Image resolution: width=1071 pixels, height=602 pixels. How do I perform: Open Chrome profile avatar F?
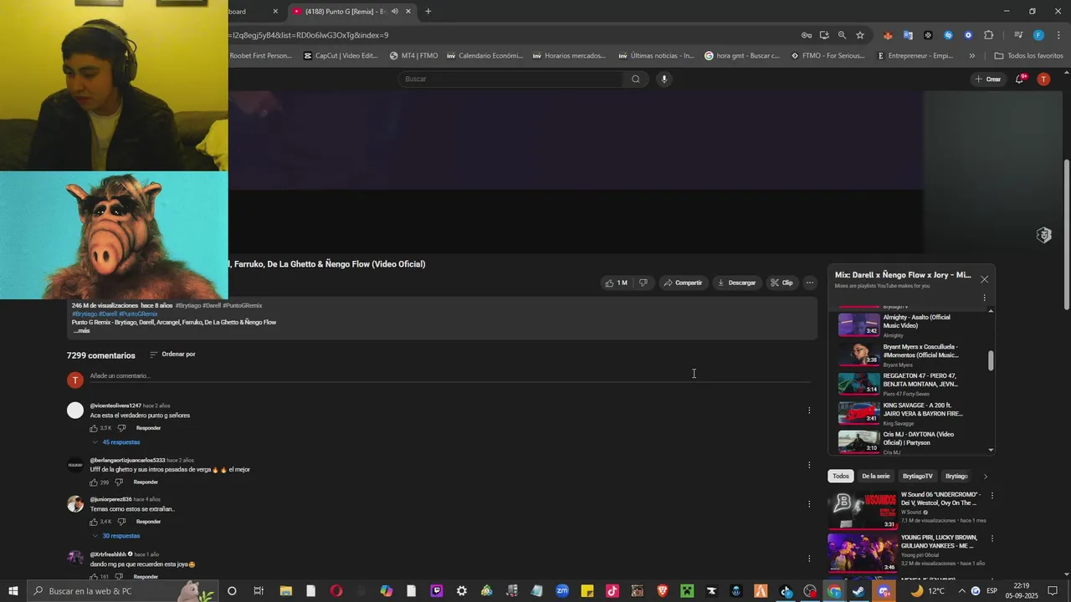1038,35
